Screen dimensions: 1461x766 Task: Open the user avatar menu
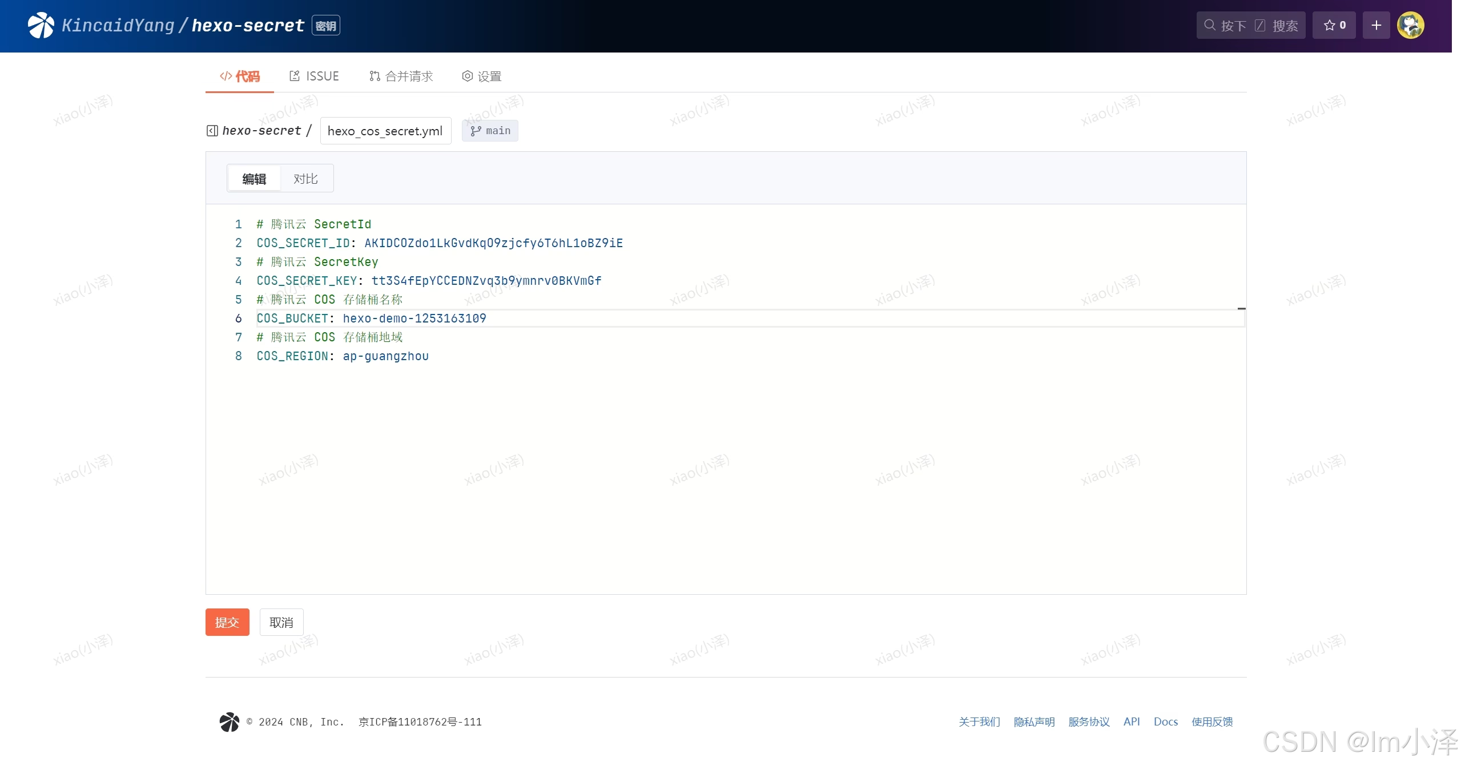click(x=1410, y=26)
